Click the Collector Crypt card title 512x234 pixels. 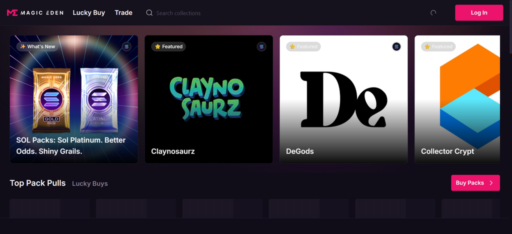point(447,151)
